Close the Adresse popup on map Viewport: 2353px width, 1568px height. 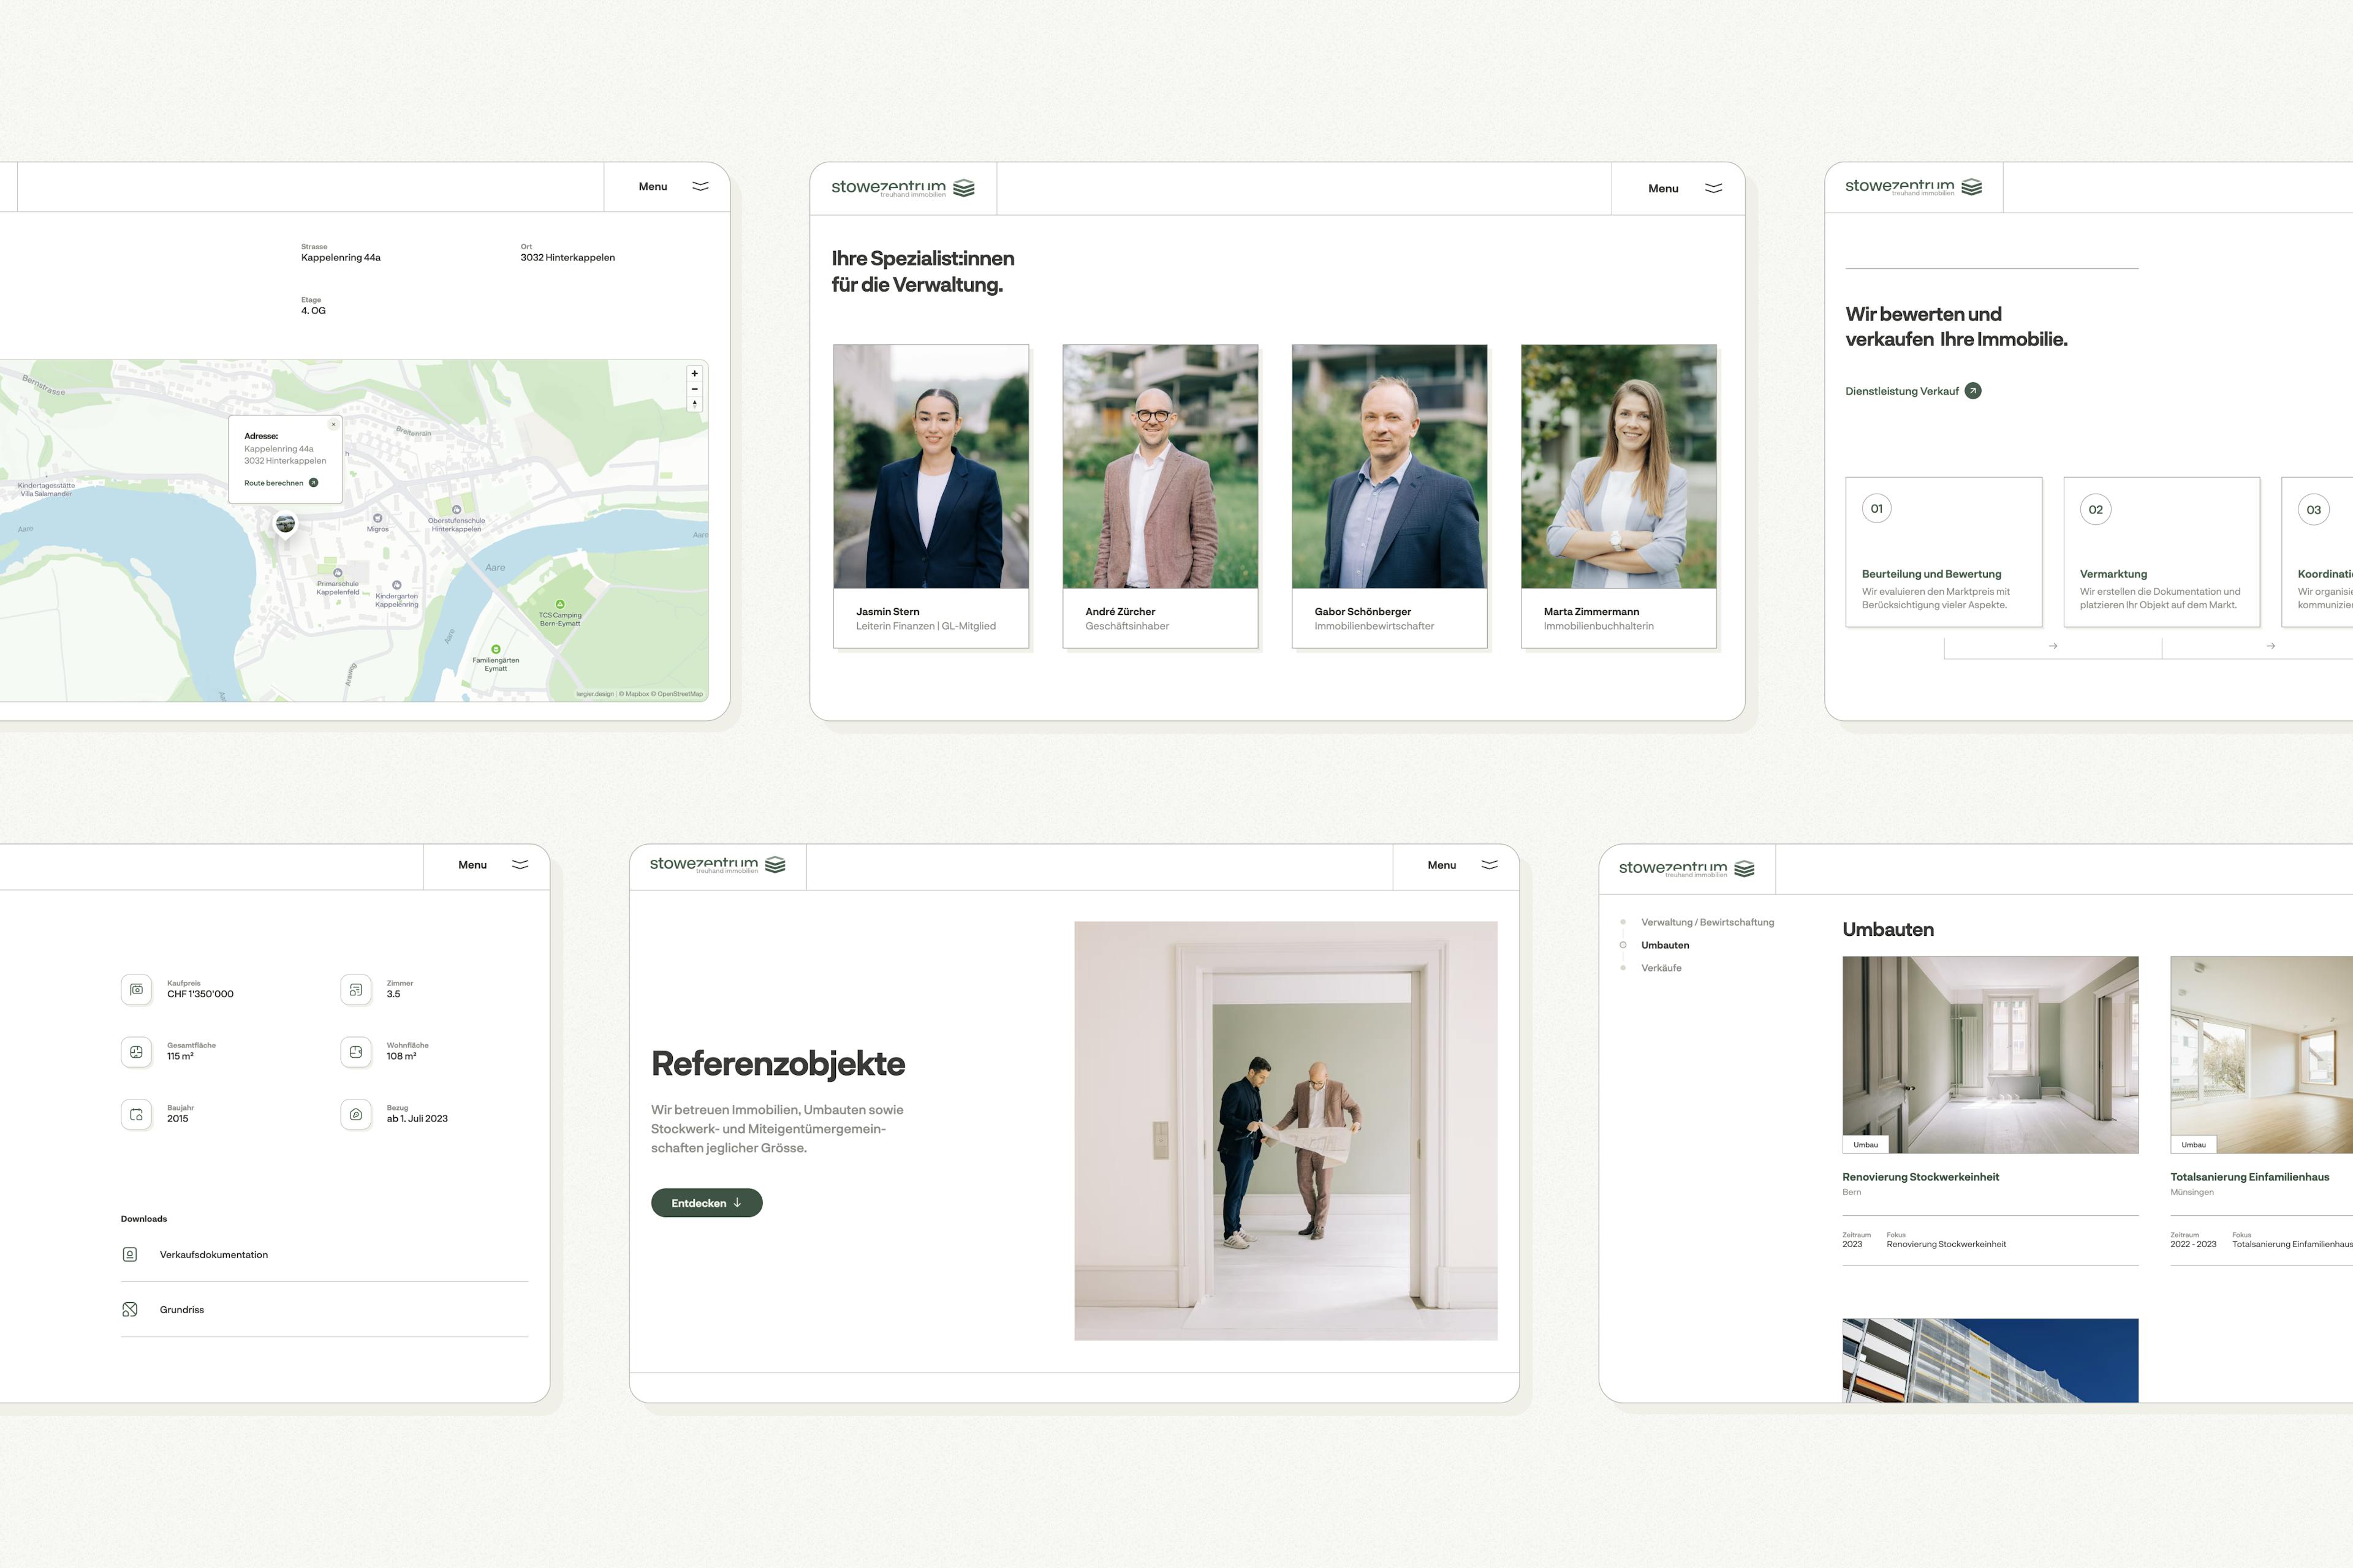333,424
